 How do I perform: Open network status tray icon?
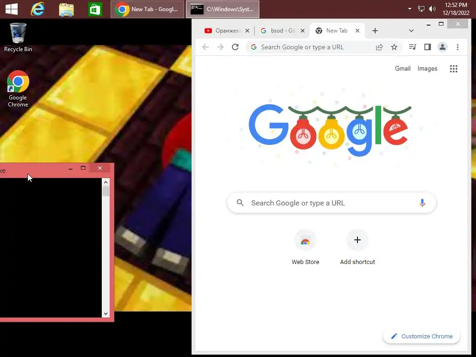point(421,9)
